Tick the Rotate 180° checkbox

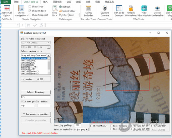click(x=152, y=126)
